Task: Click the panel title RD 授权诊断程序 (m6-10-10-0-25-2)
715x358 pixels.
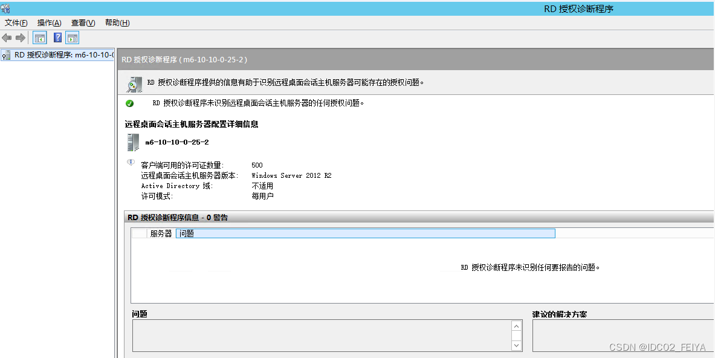Action: [185, 60]
